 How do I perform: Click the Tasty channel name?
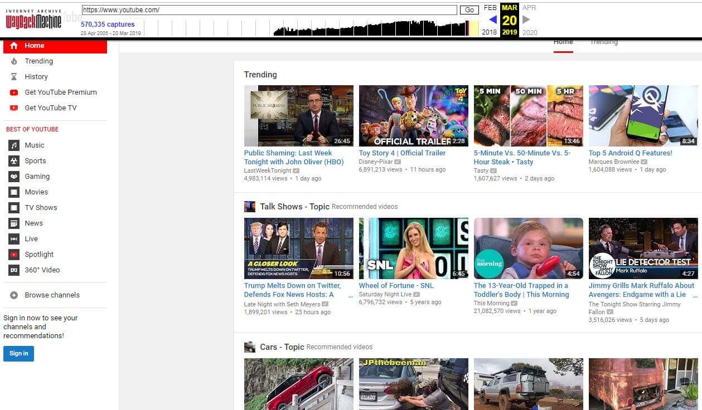coord(481,171)
